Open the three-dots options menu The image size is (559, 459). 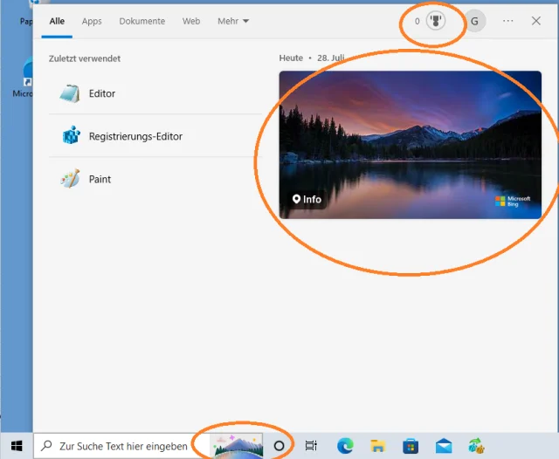[507, 21]
